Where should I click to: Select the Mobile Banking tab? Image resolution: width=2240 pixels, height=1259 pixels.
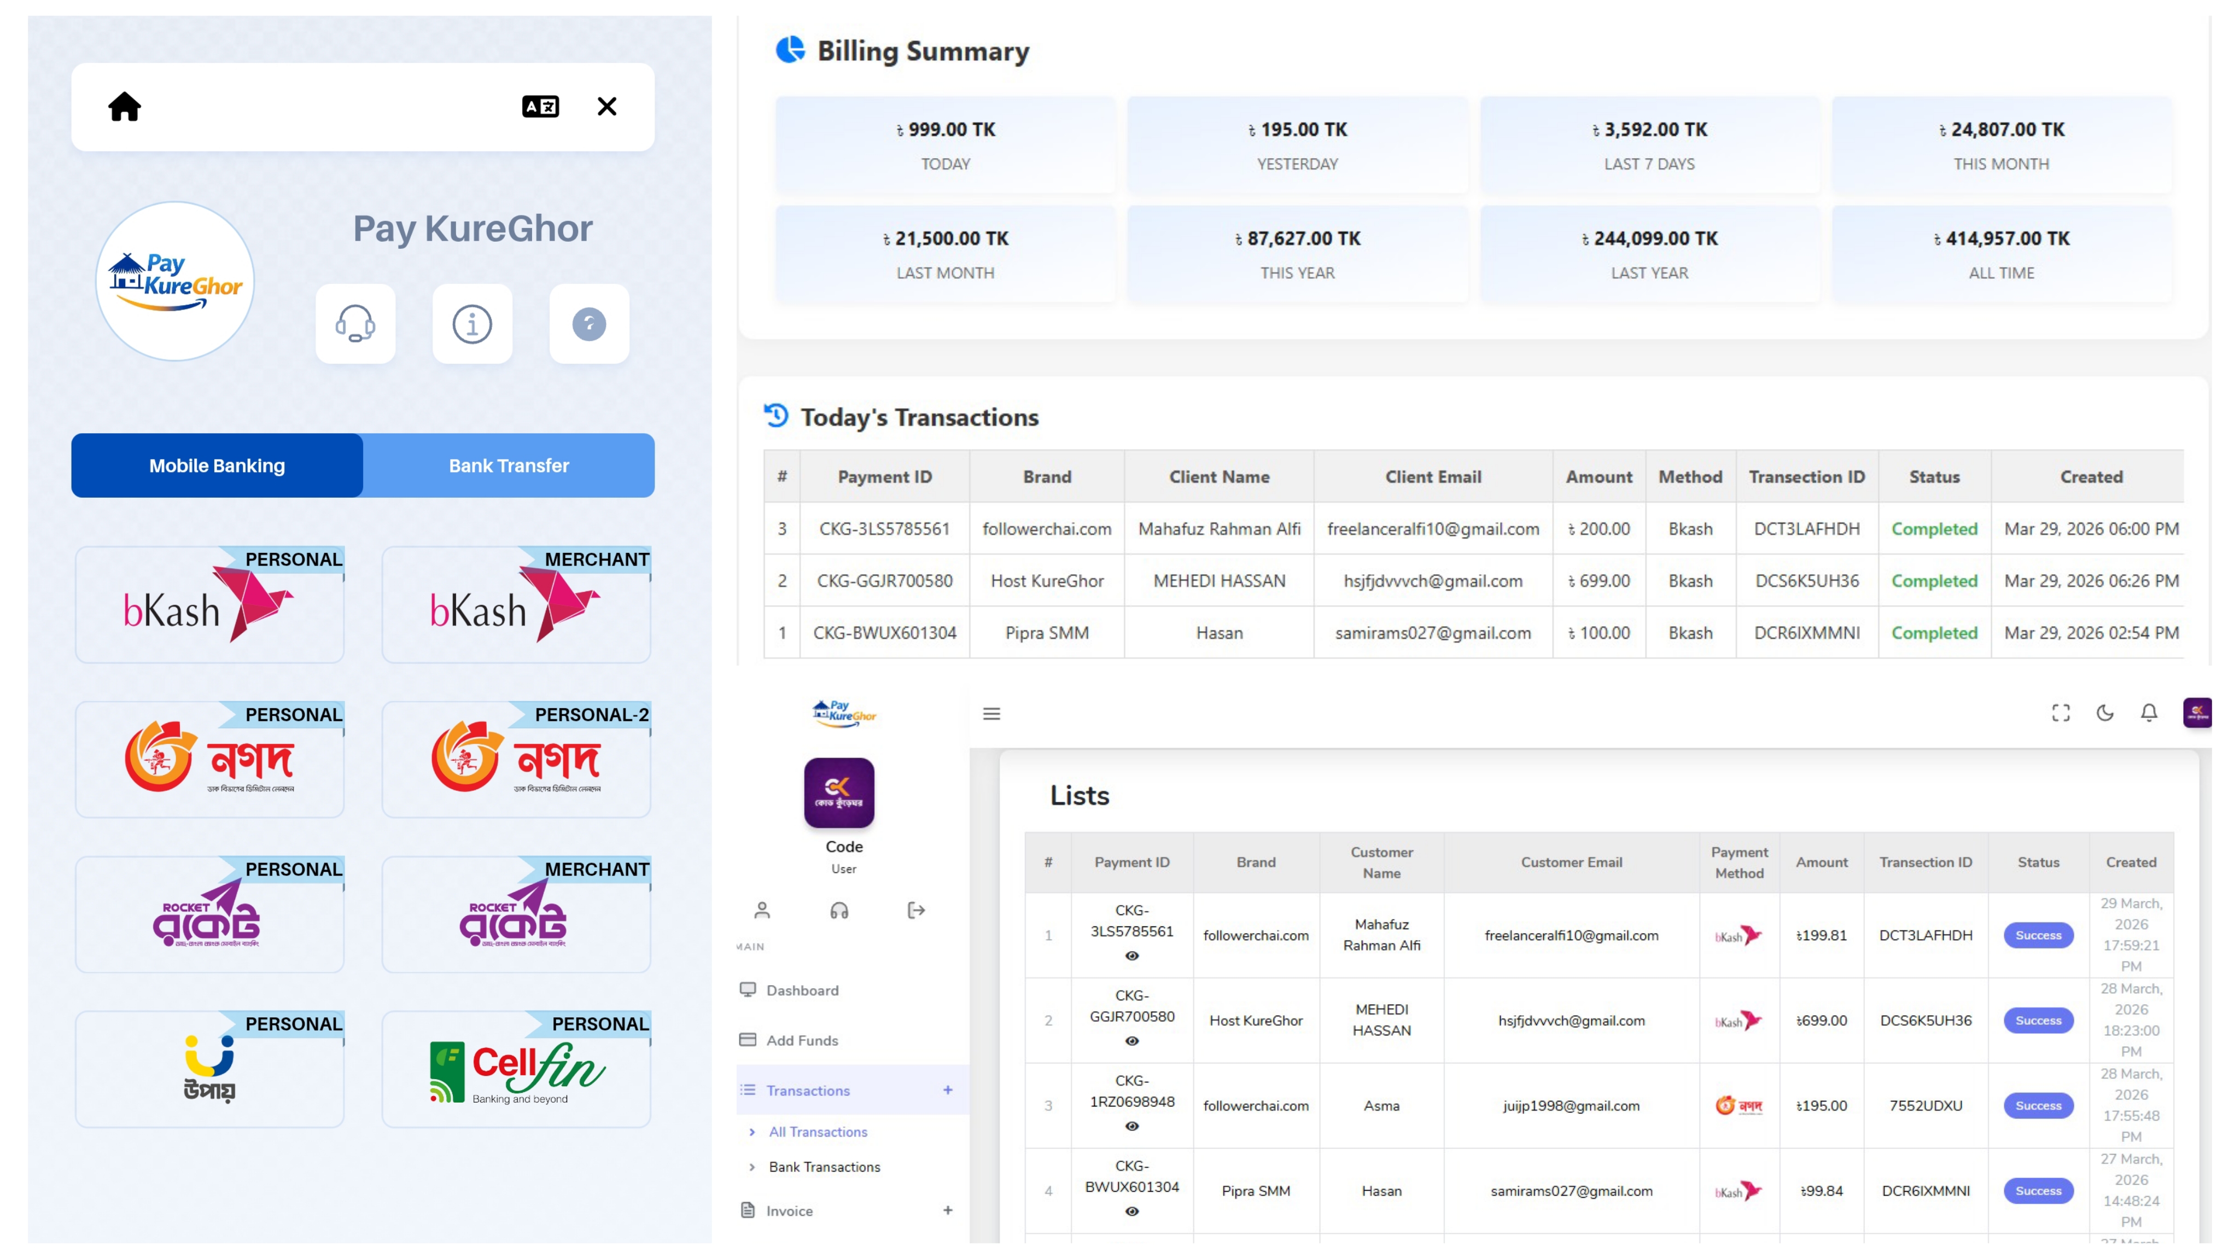[x=217, y=465]
